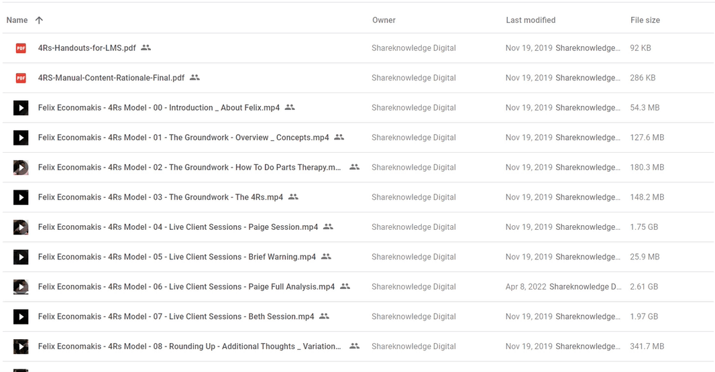Click the PDF icon for 4RS-Manual-Content-Rationale-Final.pdf
The height and width of the screenshot is (372, 715).
click(21, 78)
